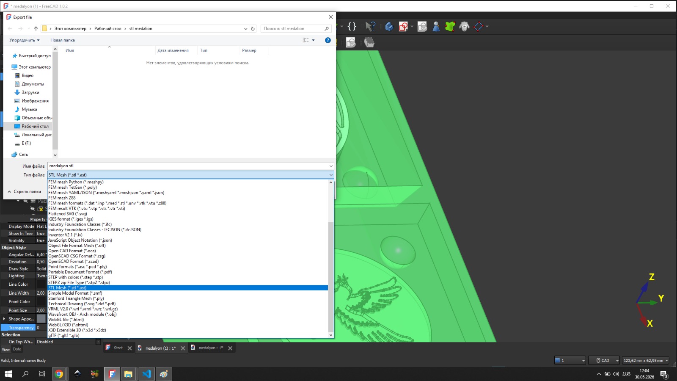Viewport: 677px width, 381px height.
Task: Close the Start tab
Action: pos(129,348)
